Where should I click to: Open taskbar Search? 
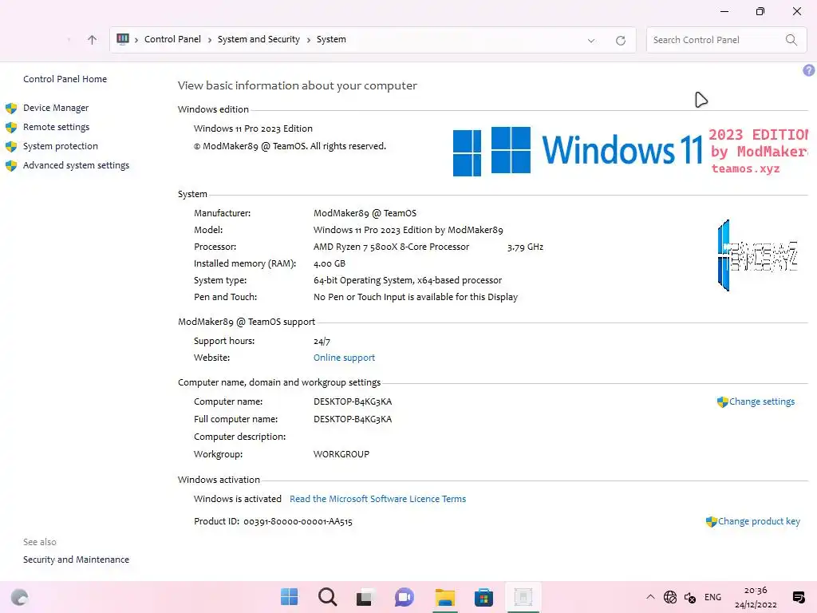point(328,597)
